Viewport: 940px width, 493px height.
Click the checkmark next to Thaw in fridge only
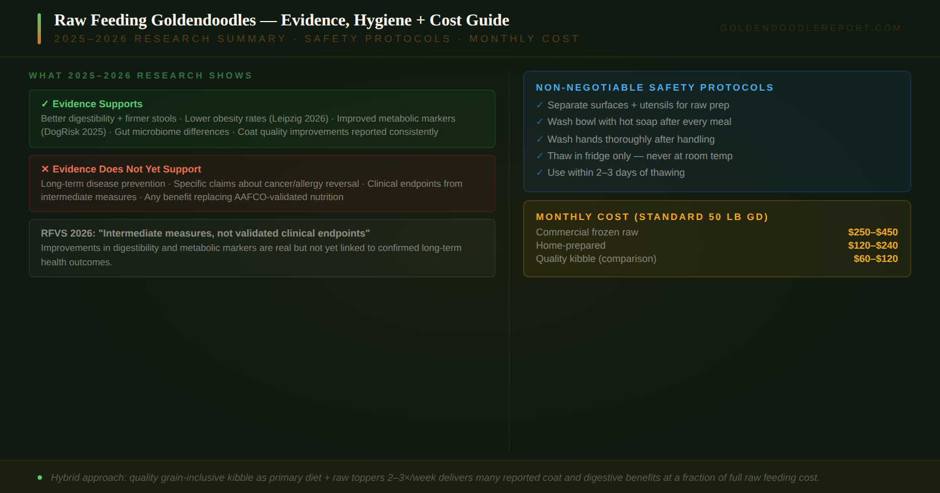point(540,156)
